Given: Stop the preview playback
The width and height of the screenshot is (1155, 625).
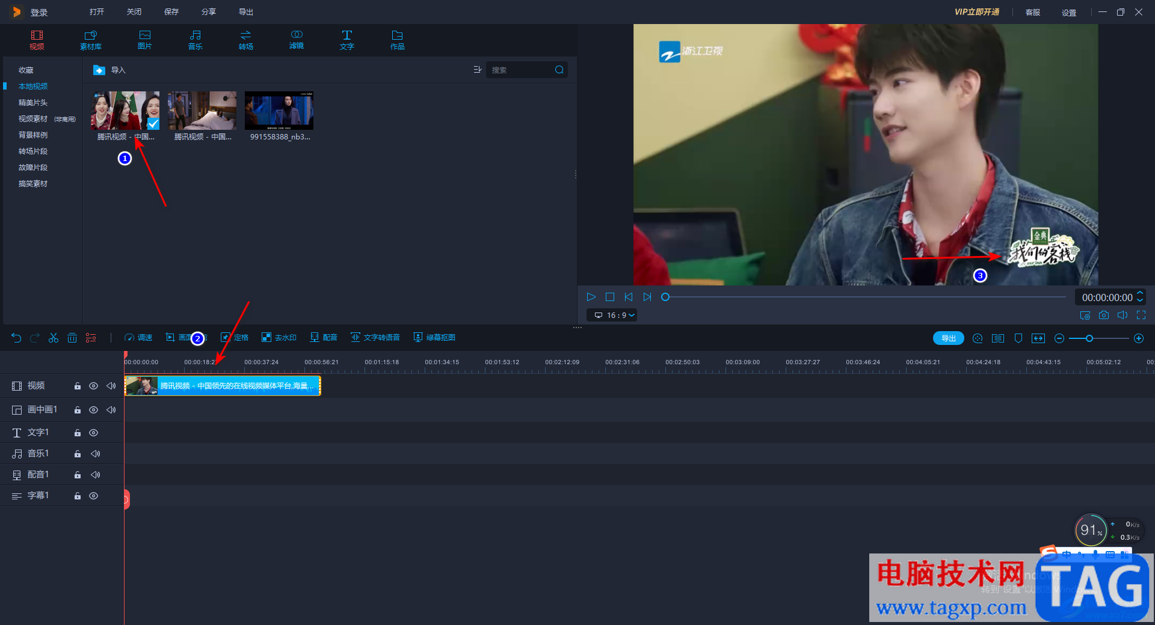Looking at the screenshot, I should click(x=610, y=297).
